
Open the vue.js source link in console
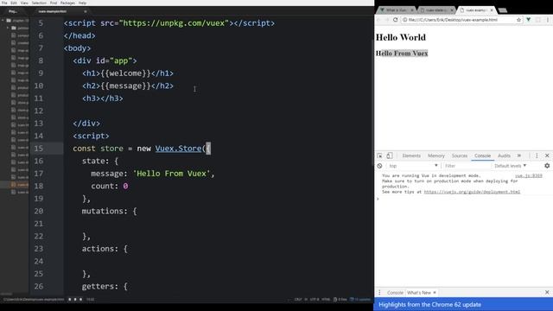pos(528,175)
